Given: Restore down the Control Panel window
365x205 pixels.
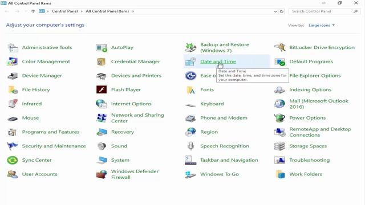Looking at the screenshot, I should pyautogui.click(x=340, y=3).
